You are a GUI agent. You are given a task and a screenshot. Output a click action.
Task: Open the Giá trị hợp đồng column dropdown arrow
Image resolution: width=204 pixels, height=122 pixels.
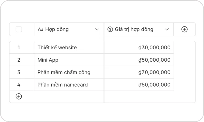coord(167,30)
